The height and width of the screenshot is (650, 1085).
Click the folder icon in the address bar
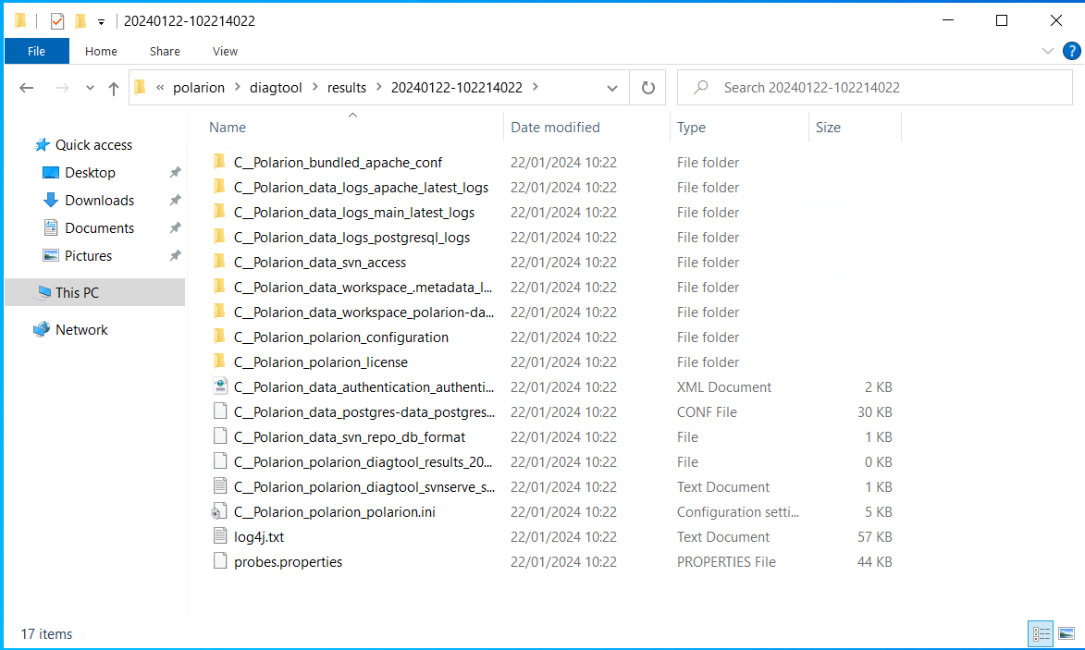(x=140, y=87)
